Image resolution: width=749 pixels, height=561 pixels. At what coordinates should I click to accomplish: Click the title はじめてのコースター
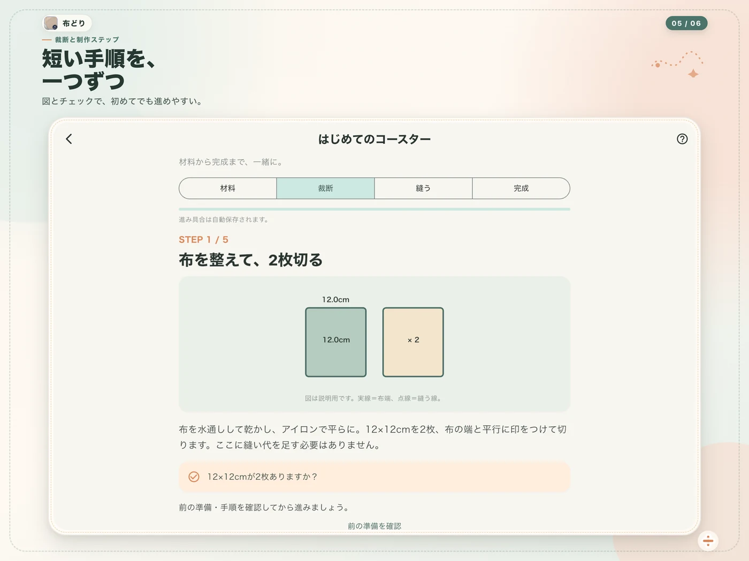click(374, 139)
